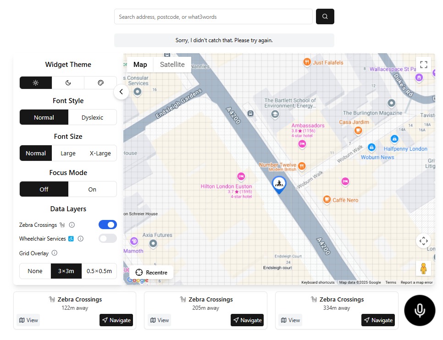Activate the microphone voice input button

point(419,311)
